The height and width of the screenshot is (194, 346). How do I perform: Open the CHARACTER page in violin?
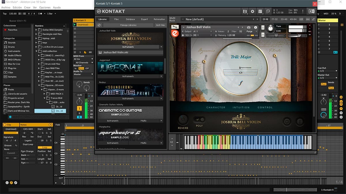coord(216,107)
